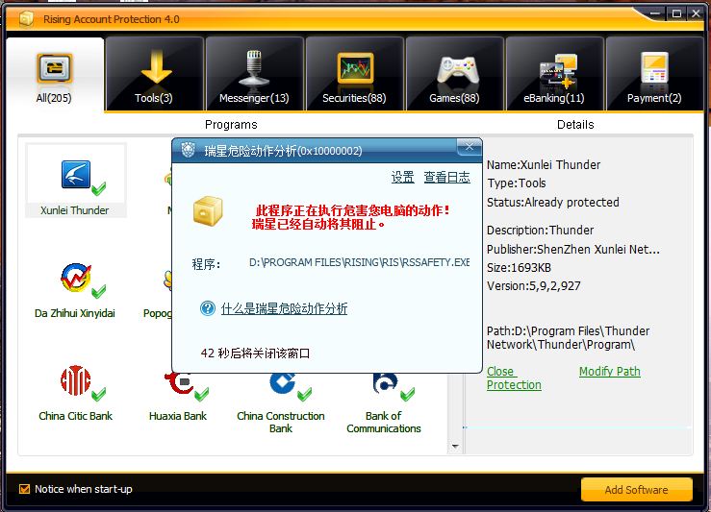Click the partially hidden Popo program label
Viewport: 711px width, 512px height.
pyautogui.click(x=158, y=313)
